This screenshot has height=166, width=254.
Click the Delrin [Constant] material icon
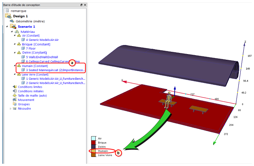pyautogui.click(x=19, y=53)
